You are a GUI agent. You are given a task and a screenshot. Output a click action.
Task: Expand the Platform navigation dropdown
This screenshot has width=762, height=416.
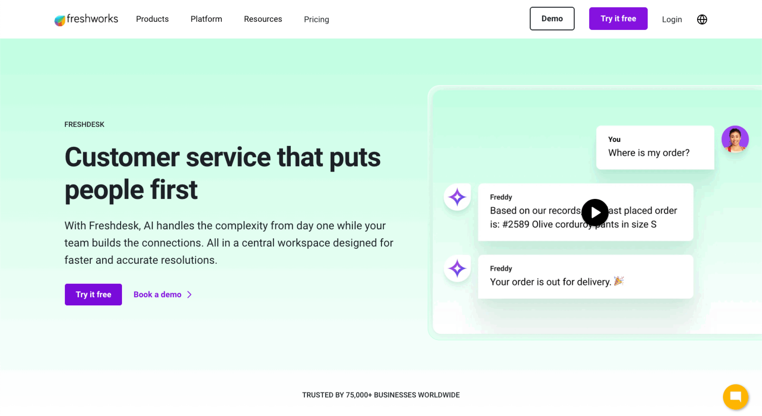pyautogui.click(x=206, y=19)
